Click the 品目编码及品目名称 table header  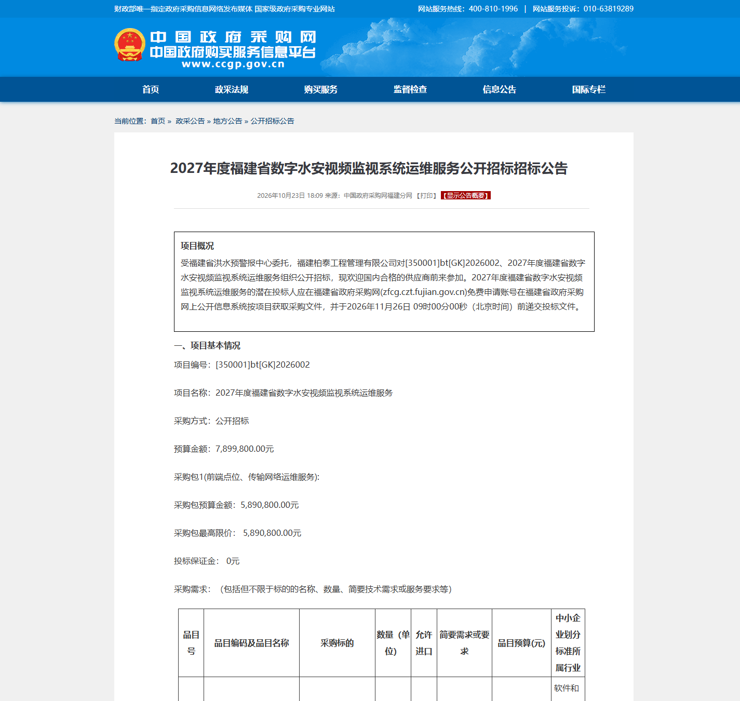(x=252, y=643)
